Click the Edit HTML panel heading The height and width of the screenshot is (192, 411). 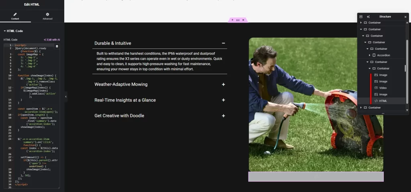click(32, 4)
